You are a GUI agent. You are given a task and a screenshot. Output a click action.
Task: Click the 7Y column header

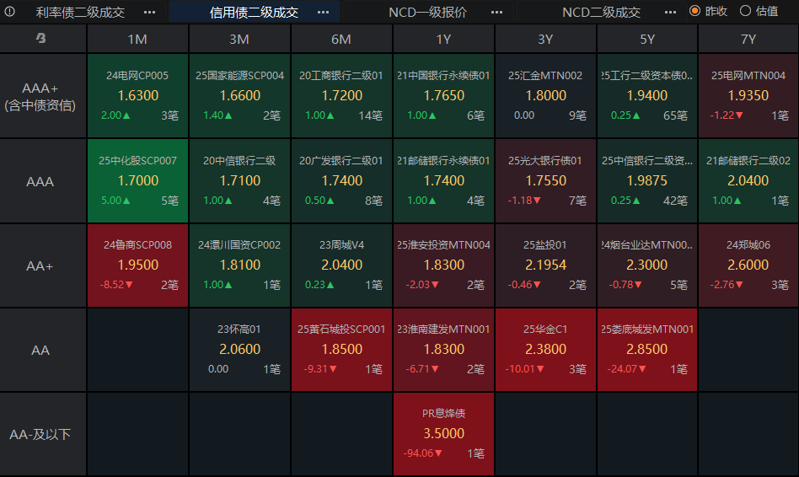click(748, 39)
